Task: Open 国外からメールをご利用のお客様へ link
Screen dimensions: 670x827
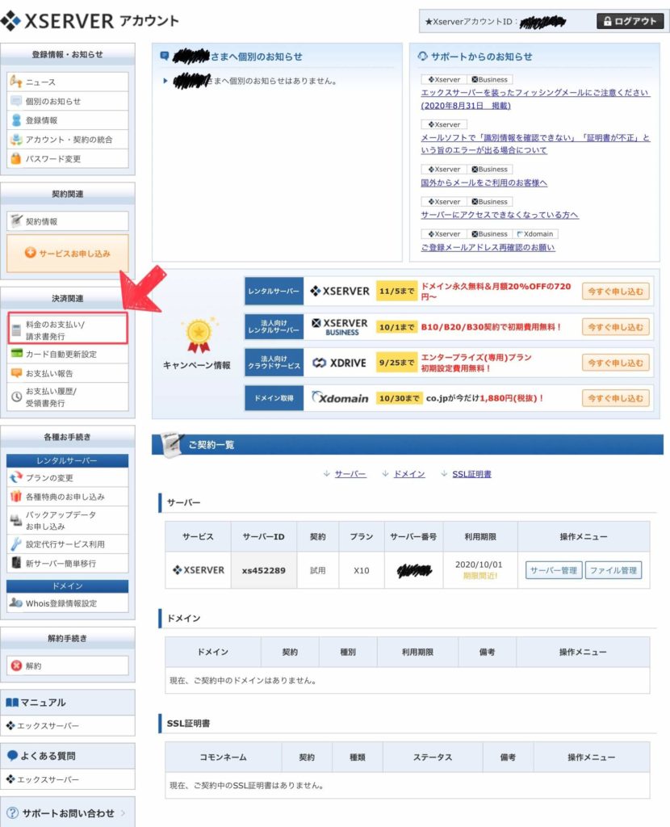Action: coord(484,183)
